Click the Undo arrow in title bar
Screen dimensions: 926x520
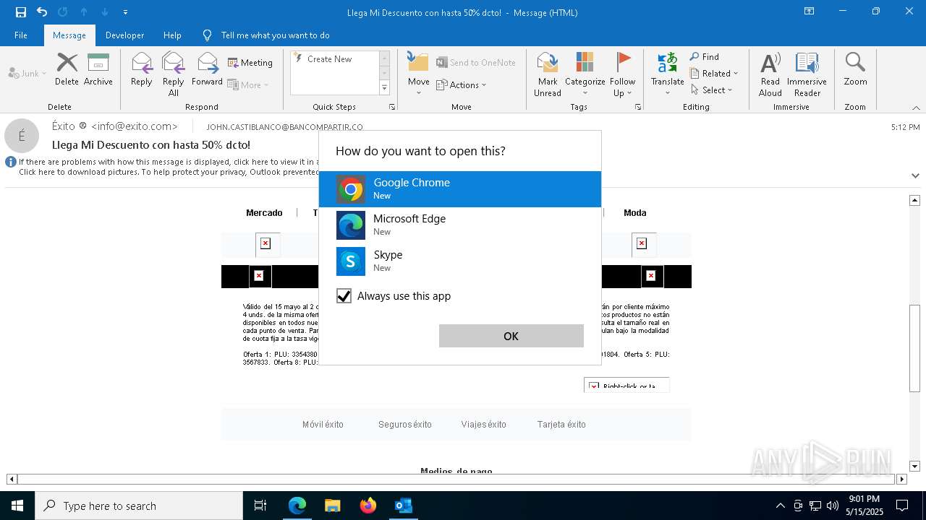pos(42,12)
